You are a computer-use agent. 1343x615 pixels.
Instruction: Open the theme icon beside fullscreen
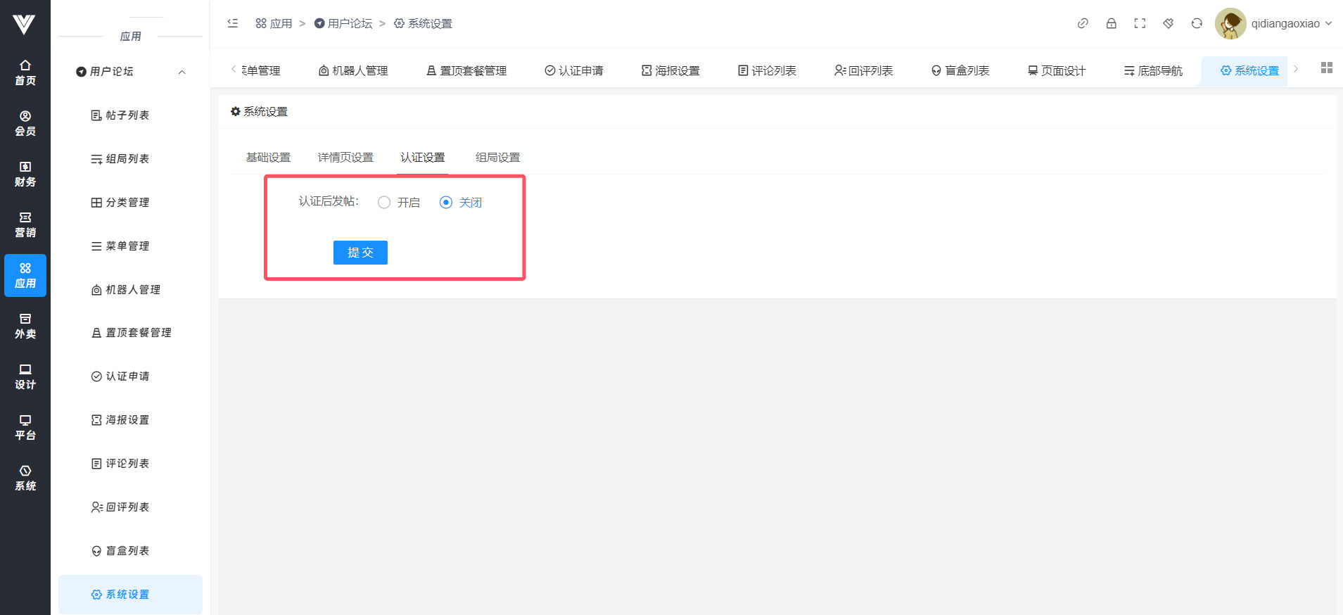(1168, 23)
